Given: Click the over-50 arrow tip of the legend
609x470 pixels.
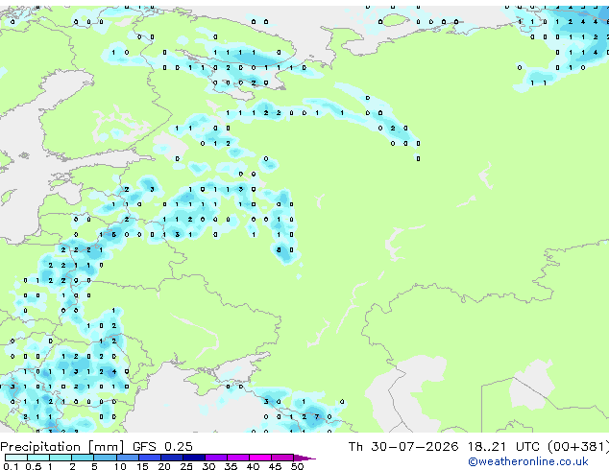Looking at the screenshot, I should pyautogui.click(x=304, y=458).
